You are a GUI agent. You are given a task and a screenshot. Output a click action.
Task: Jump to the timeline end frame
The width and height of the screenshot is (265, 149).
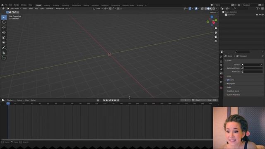(118, 100)
